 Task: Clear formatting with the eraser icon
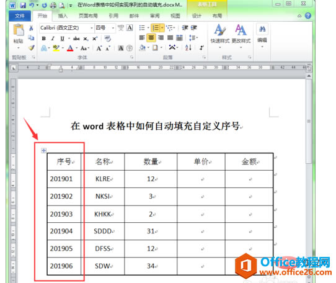point(107,38)
